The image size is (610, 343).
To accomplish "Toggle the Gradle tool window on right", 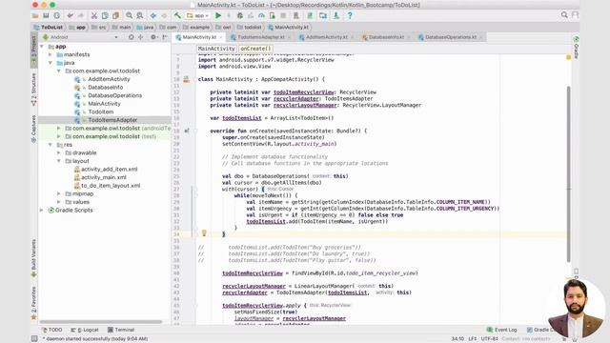I will (576, 47).
